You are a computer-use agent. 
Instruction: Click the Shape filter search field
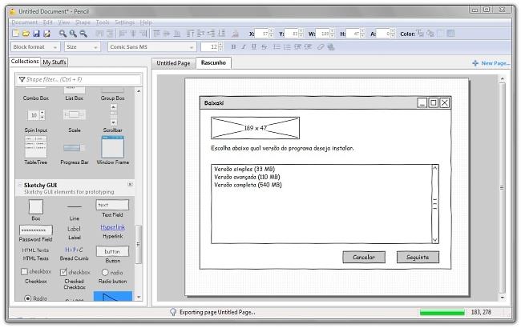(x=77, y=80)
